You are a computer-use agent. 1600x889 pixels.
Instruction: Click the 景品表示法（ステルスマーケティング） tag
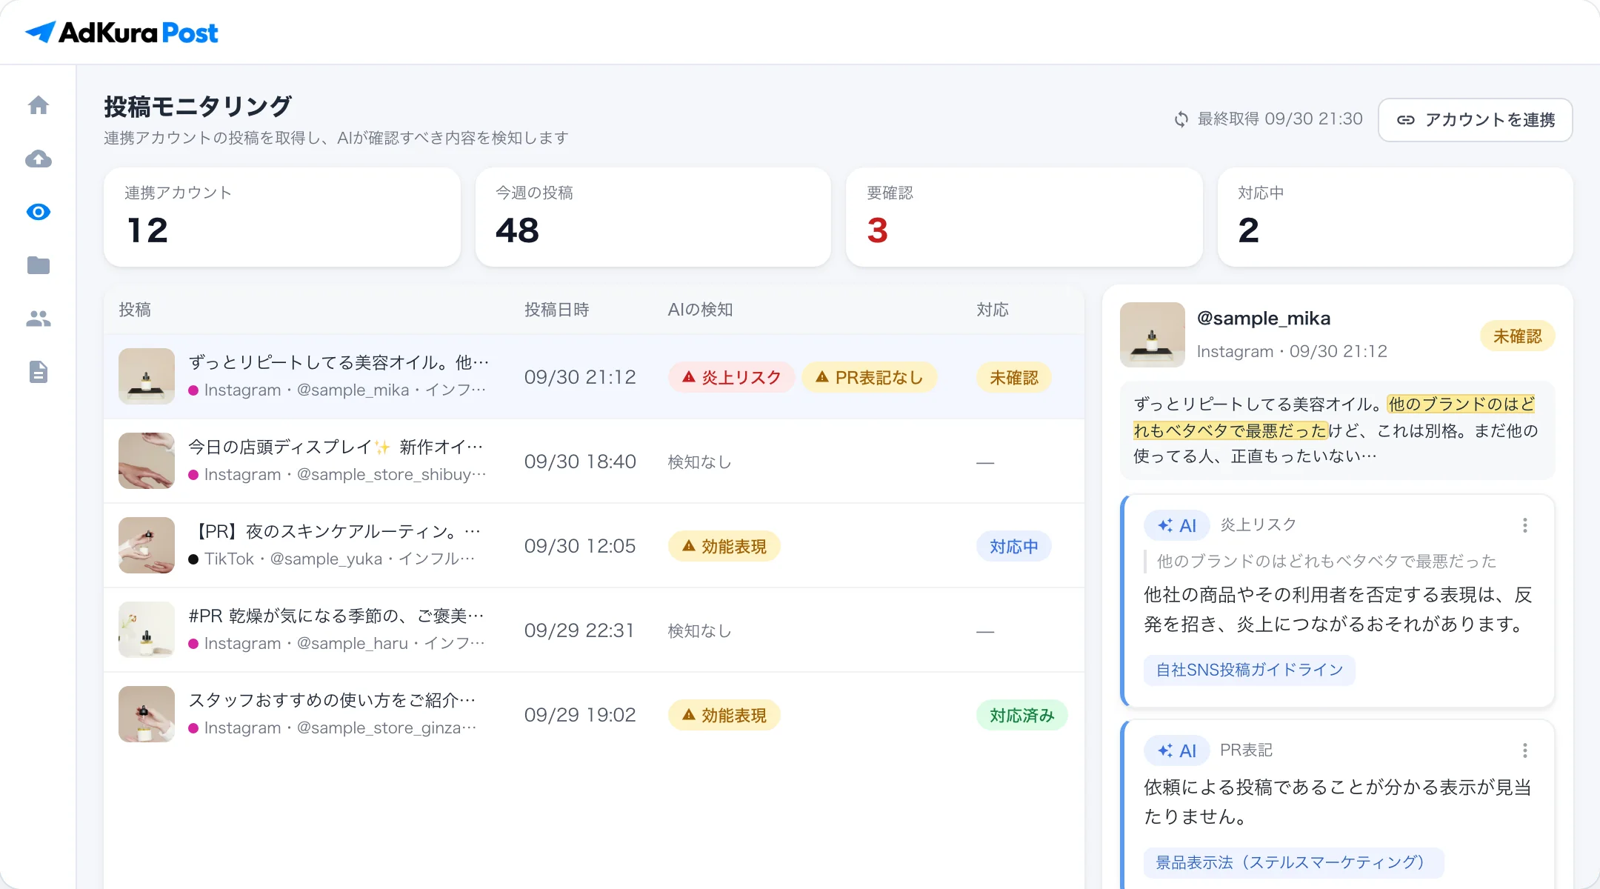(1294, 862)
